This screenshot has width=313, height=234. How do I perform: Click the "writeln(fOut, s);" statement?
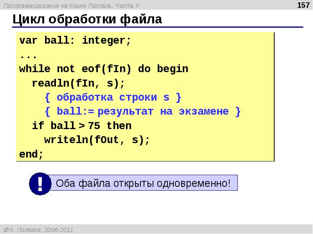97,140
